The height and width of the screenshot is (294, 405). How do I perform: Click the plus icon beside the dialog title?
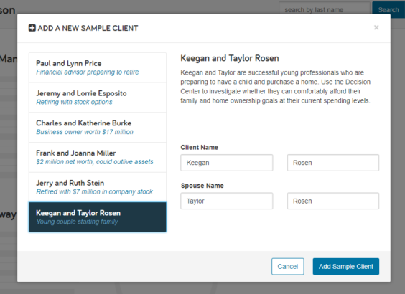[x=32, y=28]
